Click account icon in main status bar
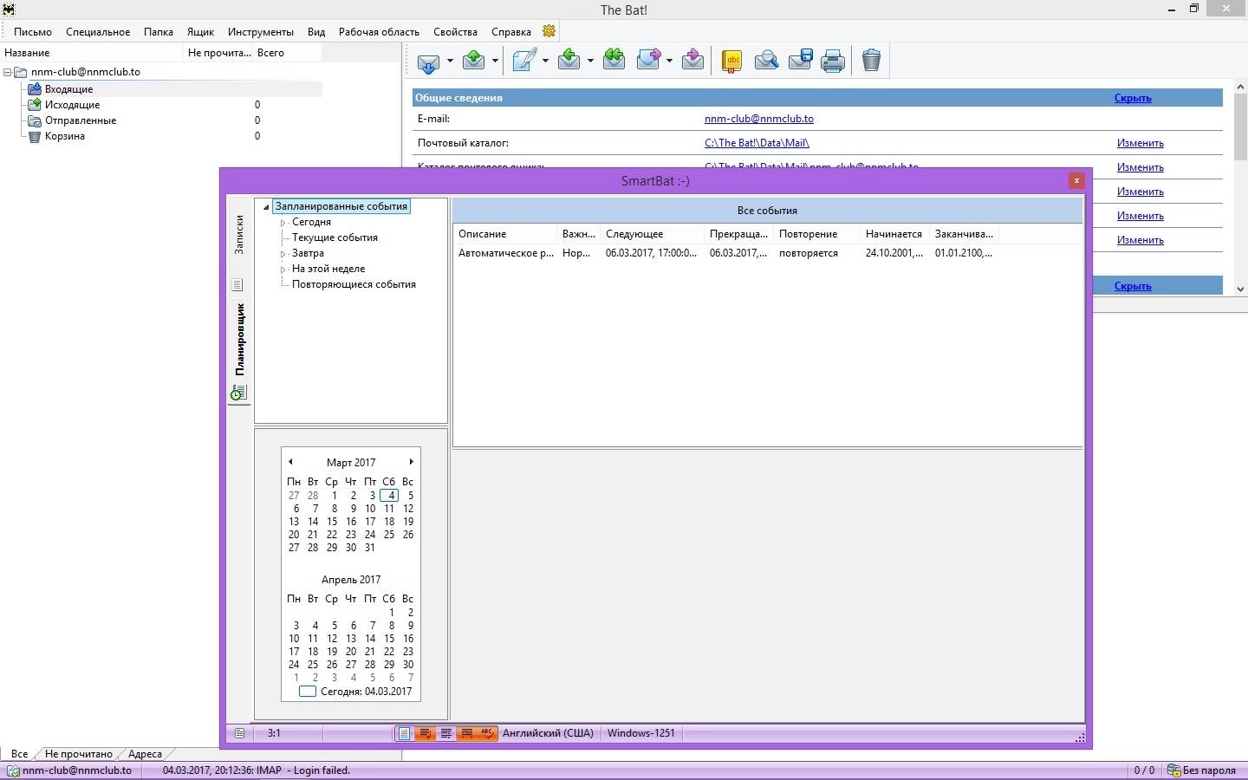1248x780 pixels. [x=13, y=770]
